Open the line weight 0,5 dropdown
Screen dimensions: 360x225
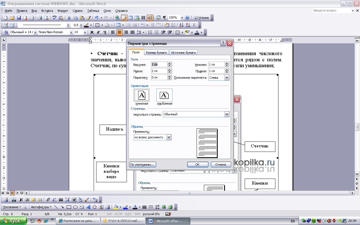tap(81, 25)
